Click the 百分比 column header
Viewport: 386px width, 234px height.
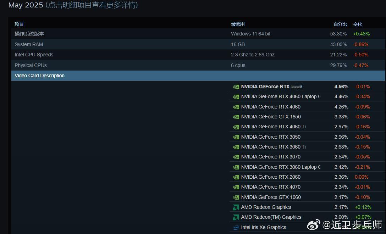340,24
